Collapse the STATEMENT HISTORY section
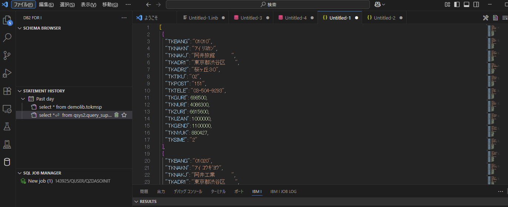Image resolution: width=508 pixels, height=207 pixels. [x=20, y=91]
